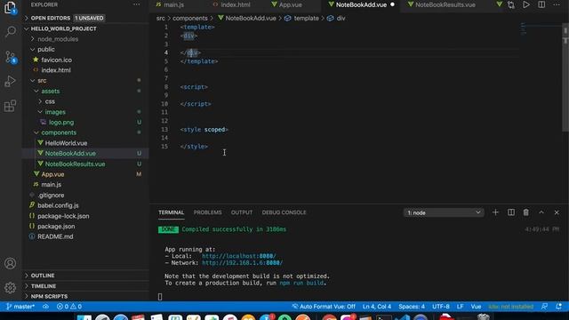Select the Debug Console panel tab

(x=284, y=212)
